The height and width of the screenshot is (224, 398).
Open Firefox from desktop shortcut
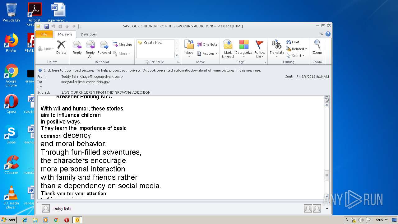tap(11, 43)
